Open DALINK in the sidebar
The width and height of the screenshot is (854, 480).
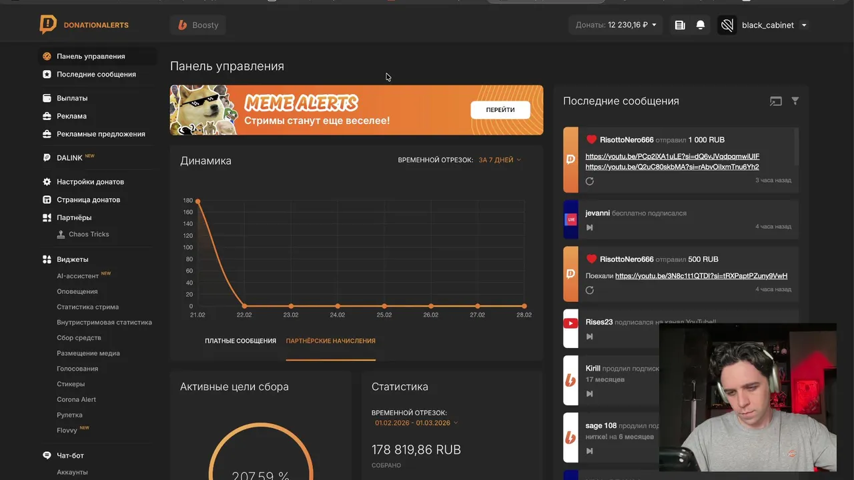coord(69,158)
